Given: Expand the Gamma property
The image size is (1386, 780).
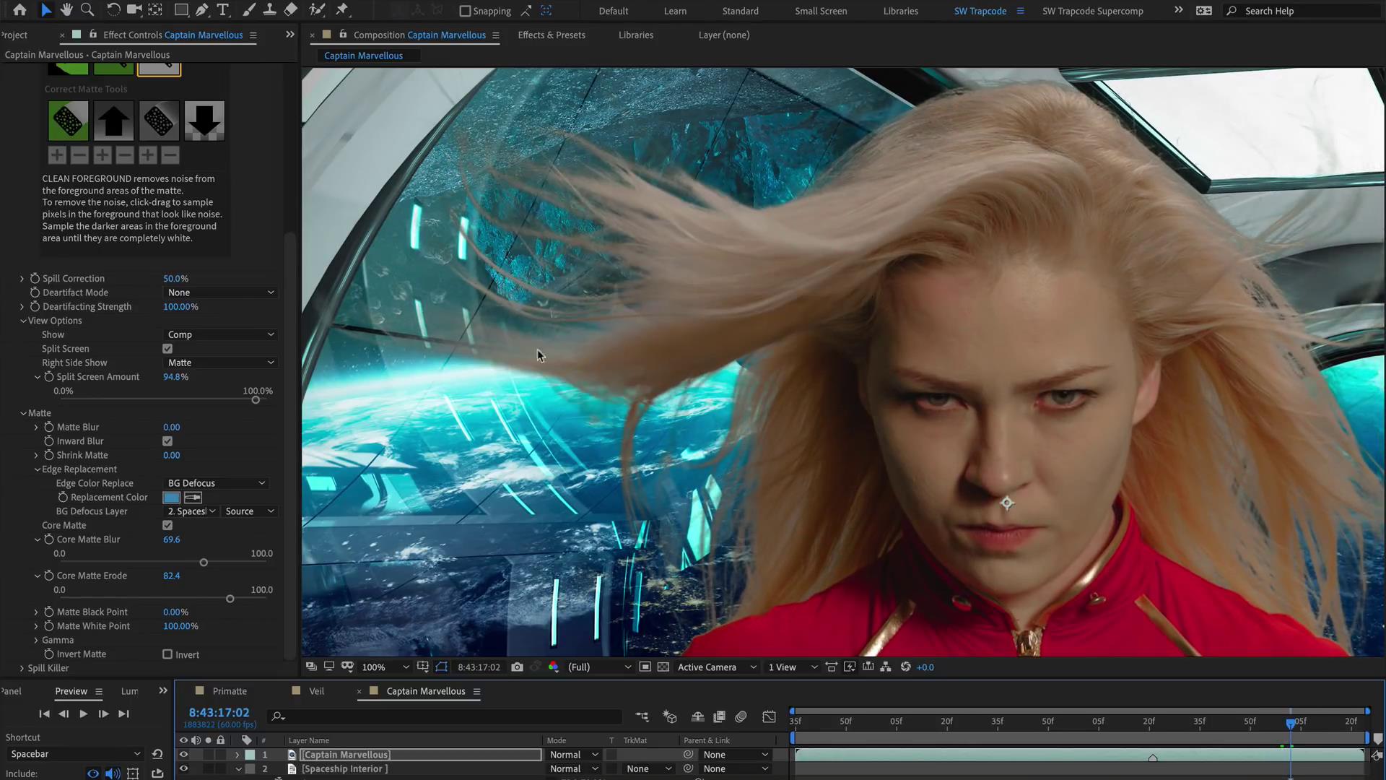Looking at the screenshot, I should [x=36, y=641].
